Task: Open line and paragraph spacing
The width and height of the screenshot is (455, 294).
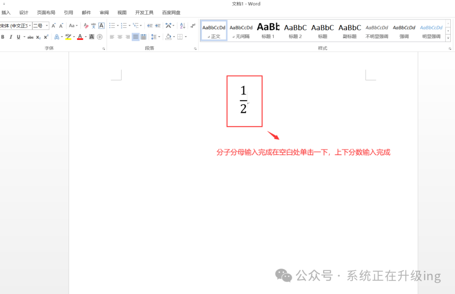Action: click(x=154, y=37)
